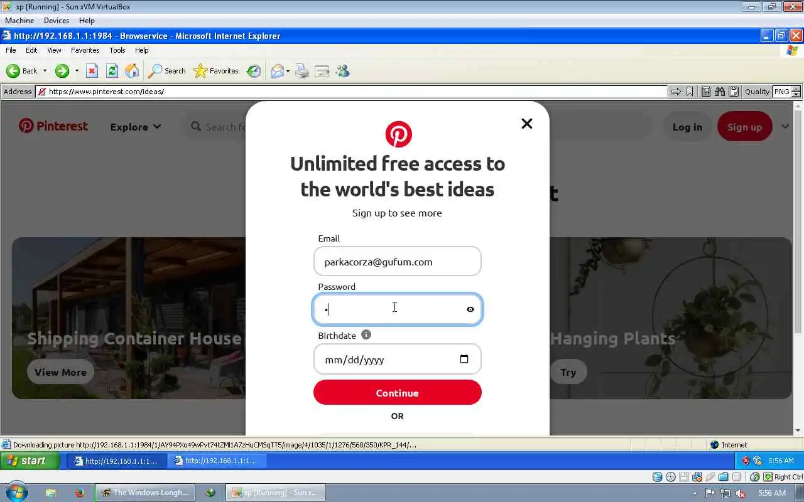Go back using IE Back button
Viewport: 804px width, 502px height.
coord(22,71)
